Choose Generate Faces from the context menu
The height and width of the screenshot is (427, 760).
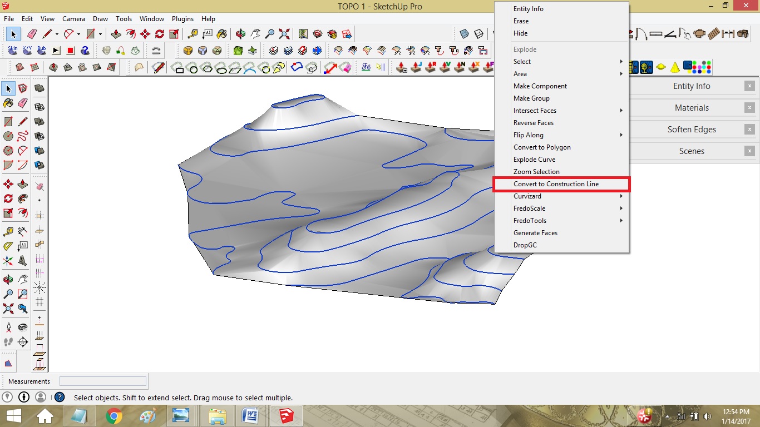coord(535,232)
